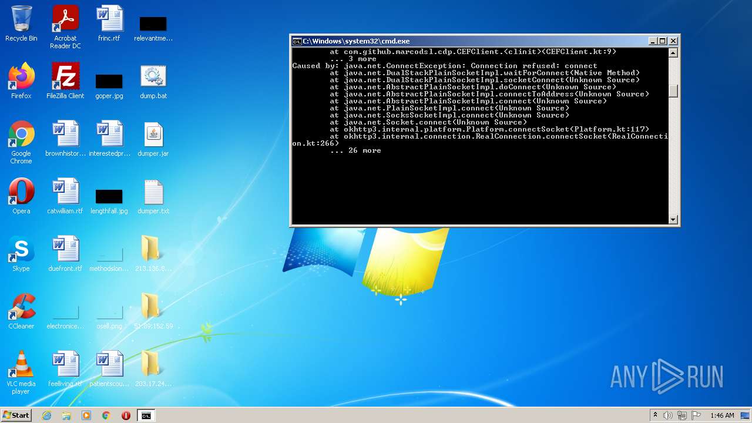Click the '... 26 more' line
Screen dimensions: 752x423
pos(355,150)
